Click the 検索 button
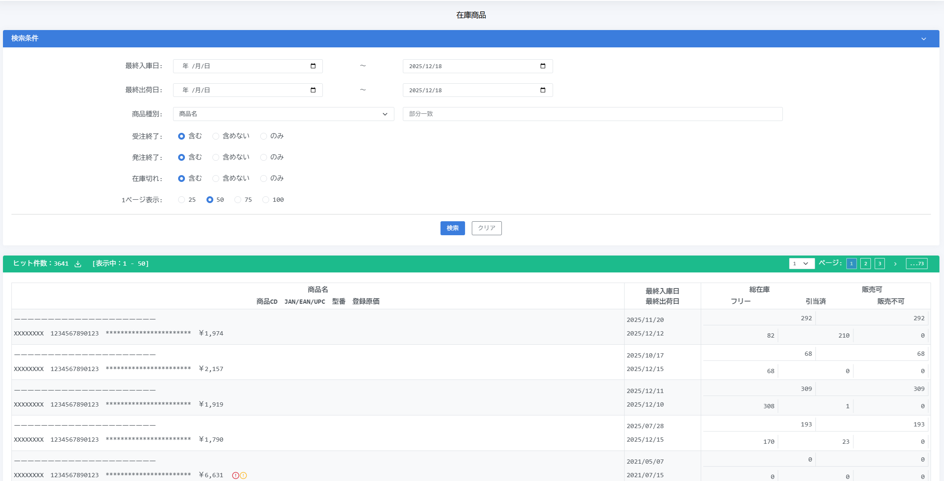 [x=452, y=228]
